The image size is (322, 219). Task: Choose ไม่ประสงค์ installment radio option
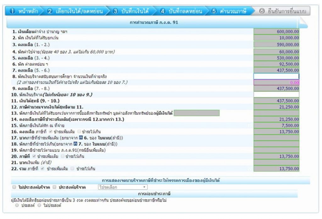(39, 206)
